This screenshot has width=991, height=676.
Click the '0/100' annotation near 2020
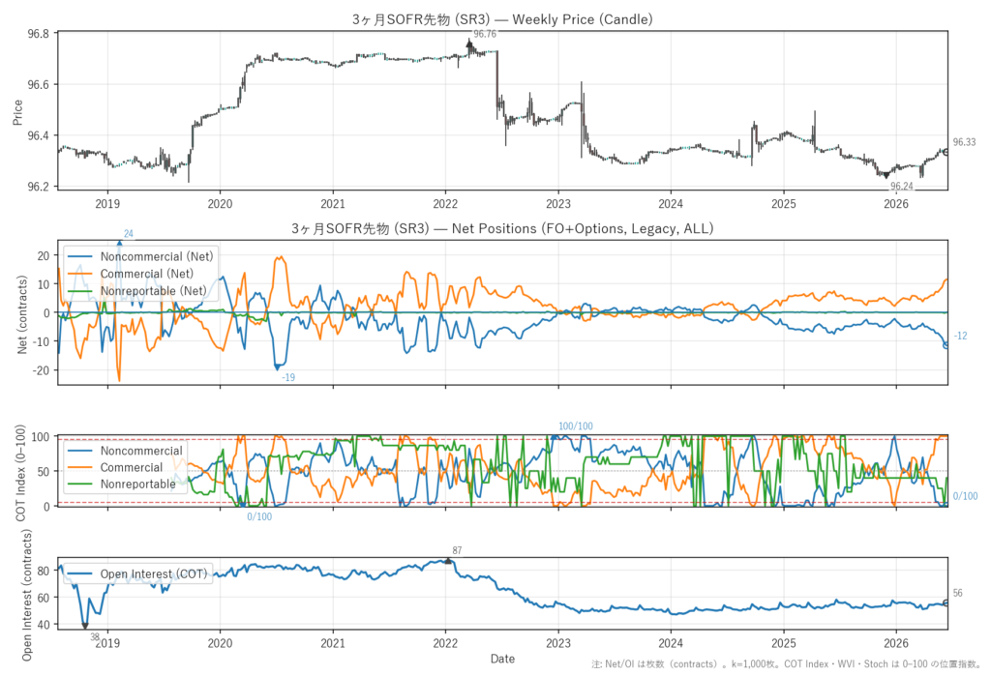pos(259,516)
